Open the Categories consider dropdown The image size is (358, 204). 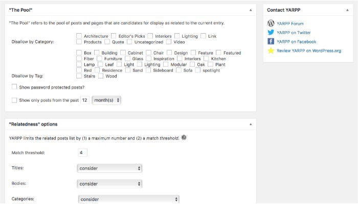pyautogui.click(x=128, y=199)
